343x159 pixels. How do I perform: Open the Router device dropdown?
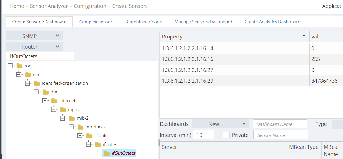pos(34,47)
